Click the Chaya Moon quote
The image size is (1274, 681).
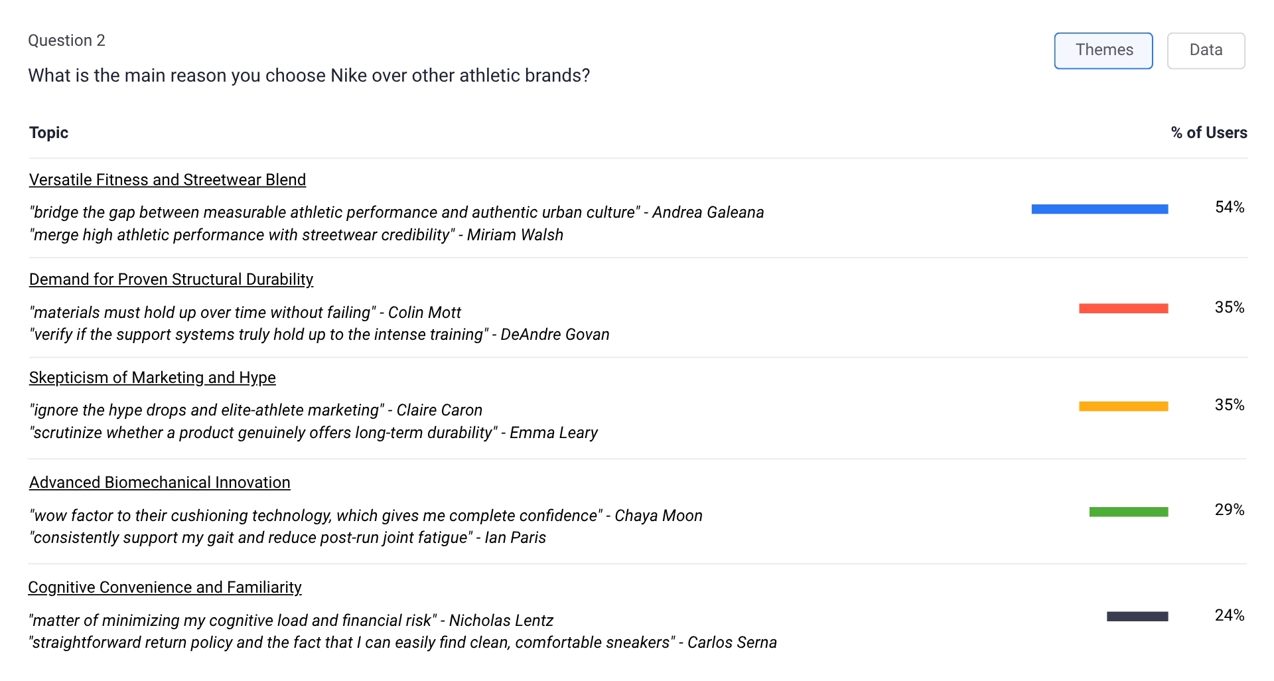click(365, 516)
